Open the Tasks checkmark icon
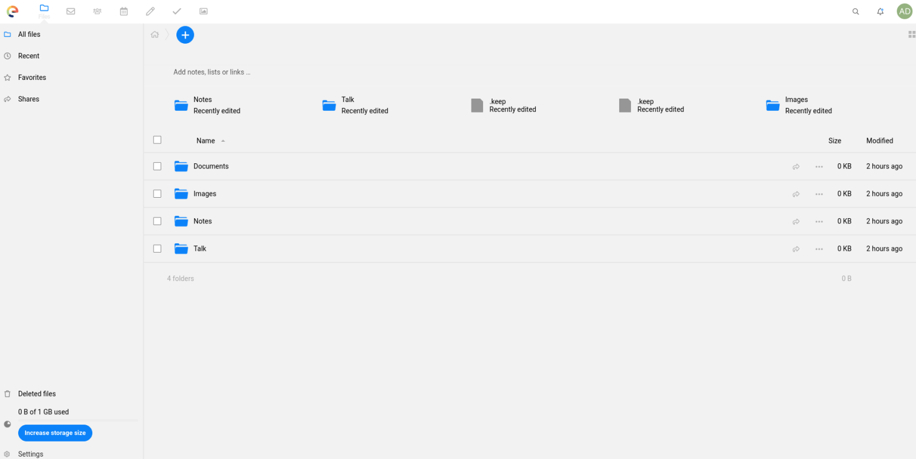The width and height of the screenshot is (916, 459). tap(176, 11)
